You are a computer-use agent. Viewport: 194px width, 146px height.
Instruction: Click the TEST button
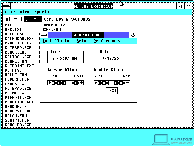pyautogui.click(x=112, y=91)
